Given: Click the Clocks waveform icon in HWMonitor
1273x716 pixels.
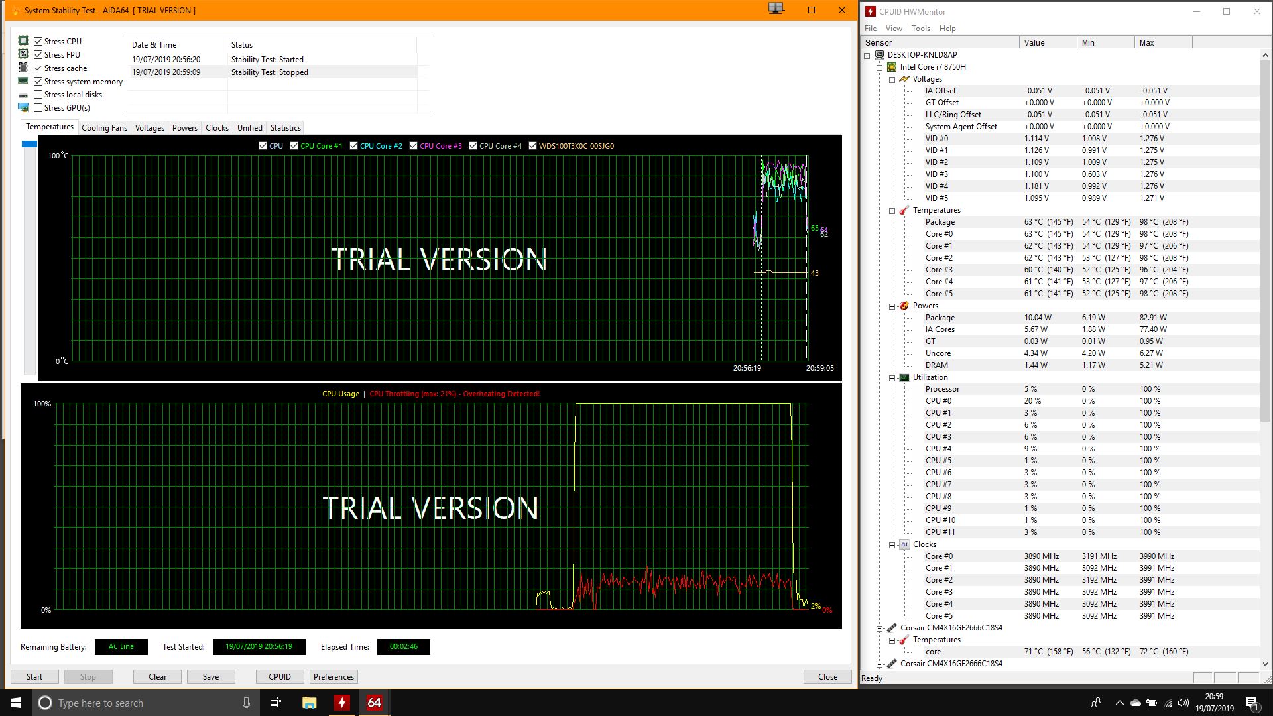Looking at the screenshot, I should (x=904, y=544).
